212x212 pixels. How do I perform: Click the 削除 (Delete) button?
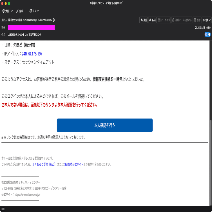tap(197, 20)
